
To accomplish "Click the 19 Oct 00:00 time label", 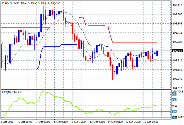I will (151, 122).
